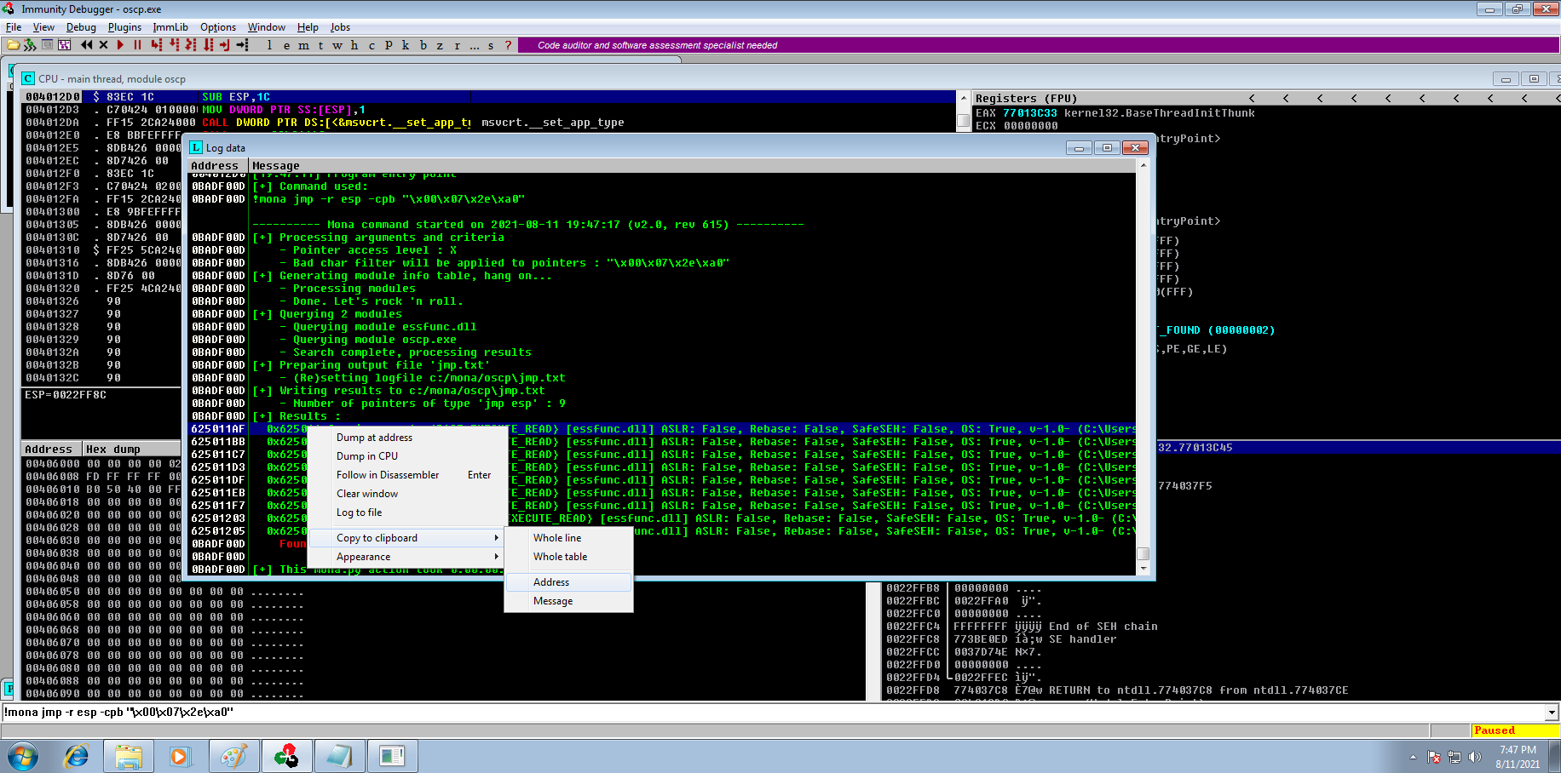
Task: Open Log window with 'l' button
Action: point(269,45)
